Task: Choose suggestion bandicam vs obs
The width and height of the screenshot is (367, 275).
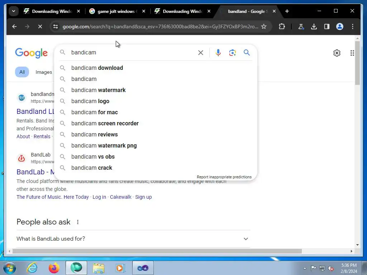Action: pos(156,157)
